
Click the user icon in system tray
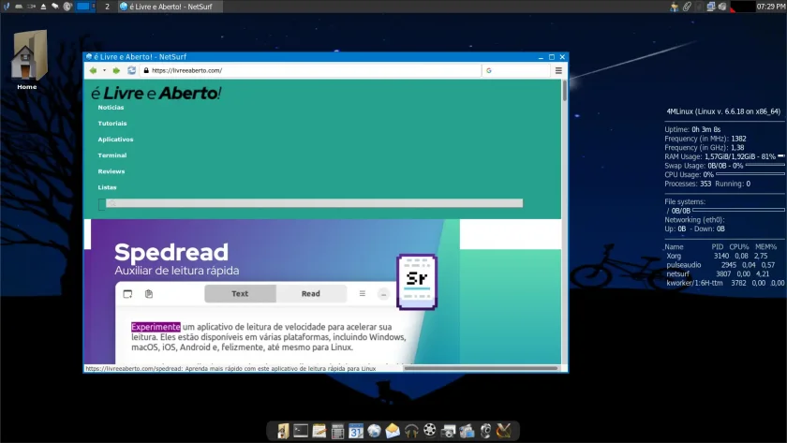[674, 7]
